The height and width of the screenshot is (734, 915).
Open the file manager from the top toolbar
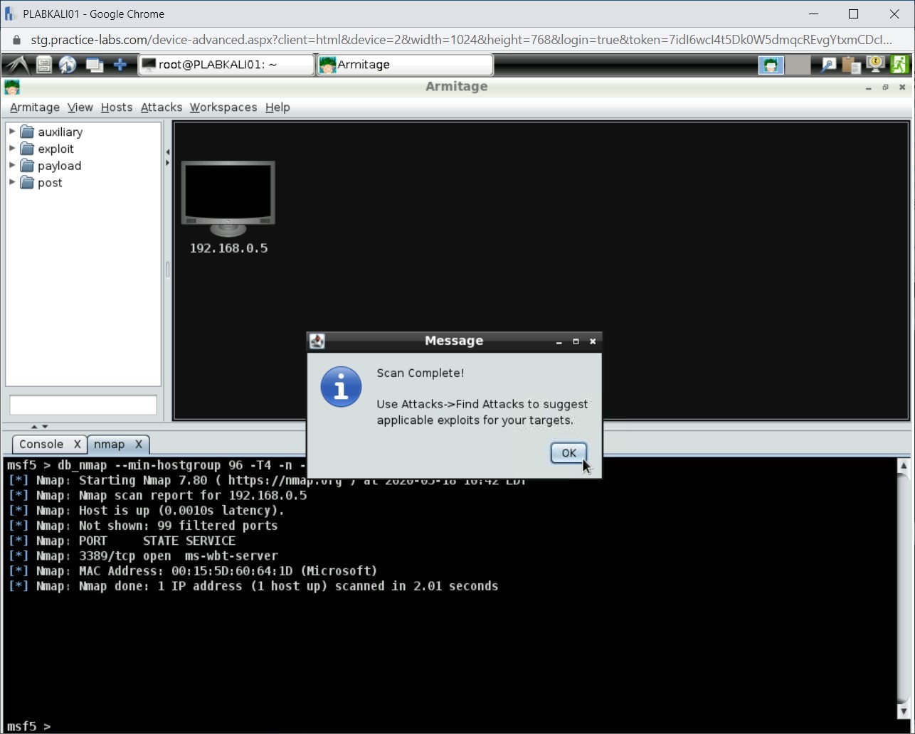point(43,65)
